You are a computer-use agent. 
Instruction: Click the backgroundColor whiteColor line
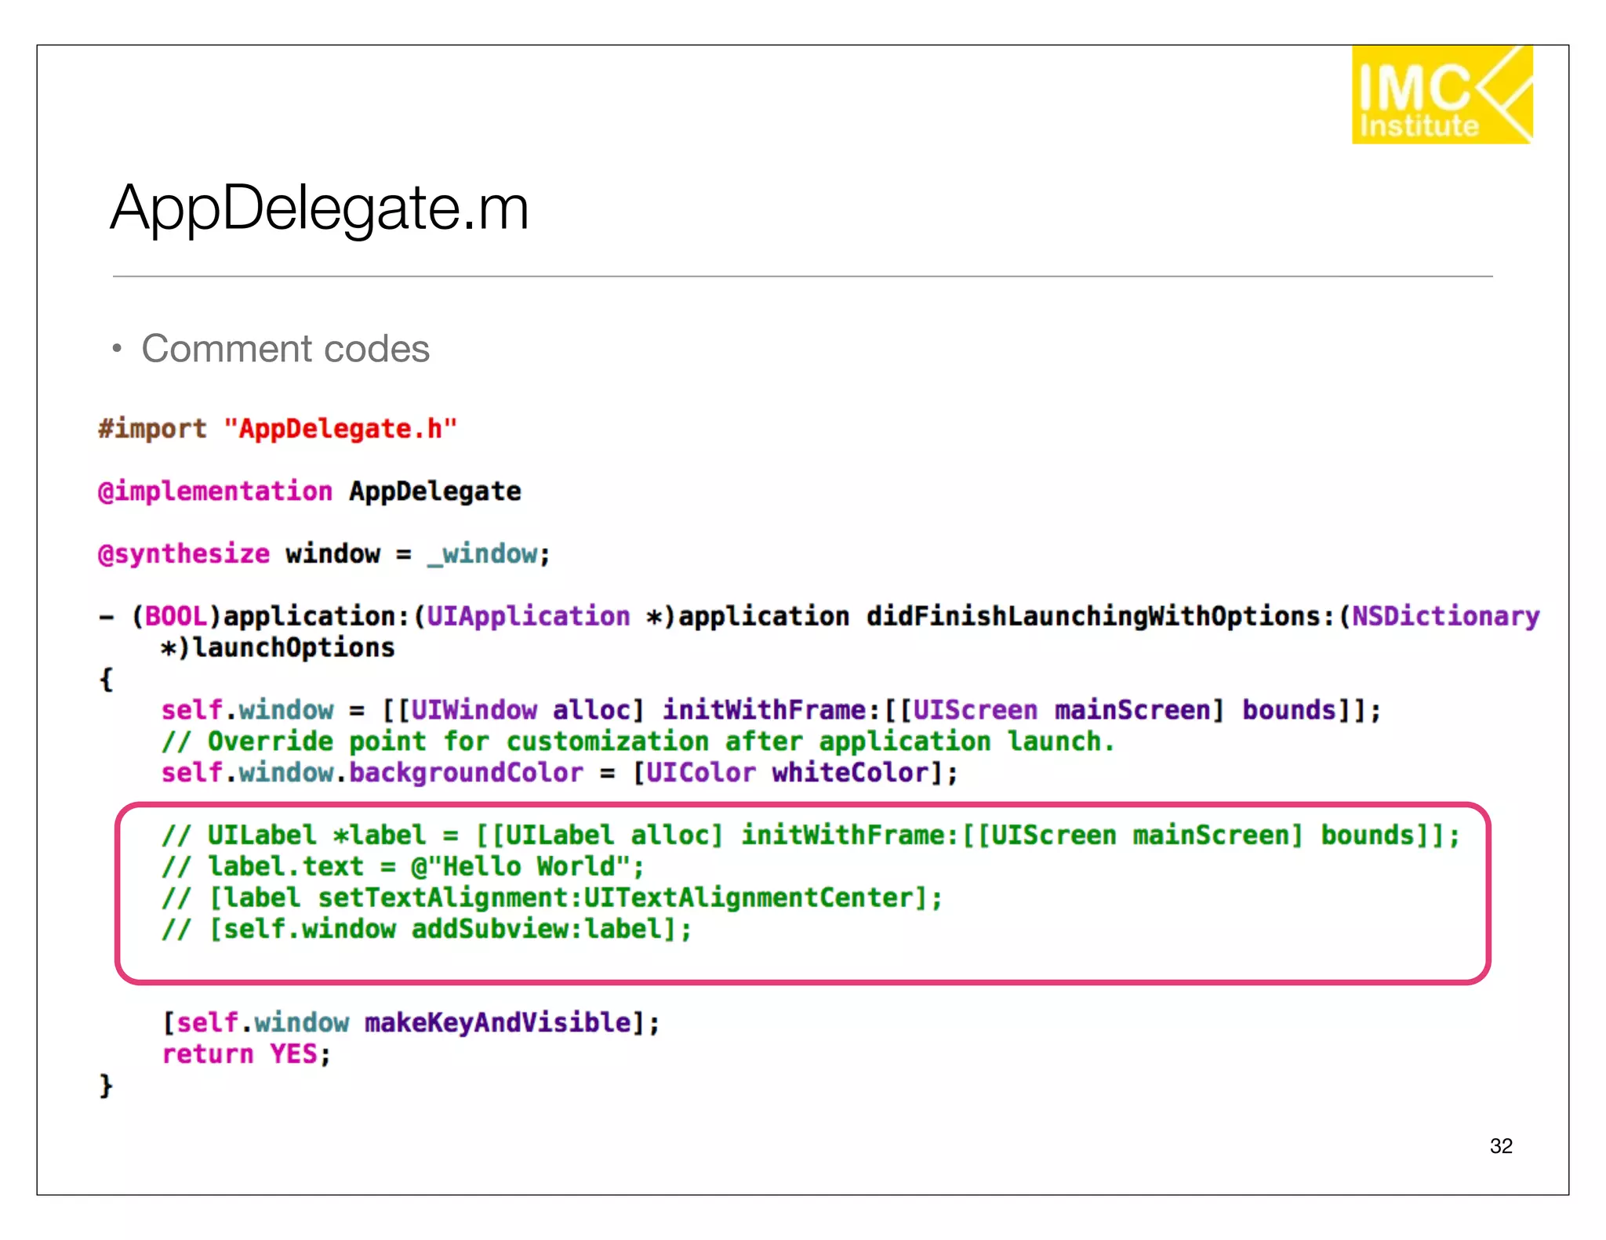(x=559, y=773)
